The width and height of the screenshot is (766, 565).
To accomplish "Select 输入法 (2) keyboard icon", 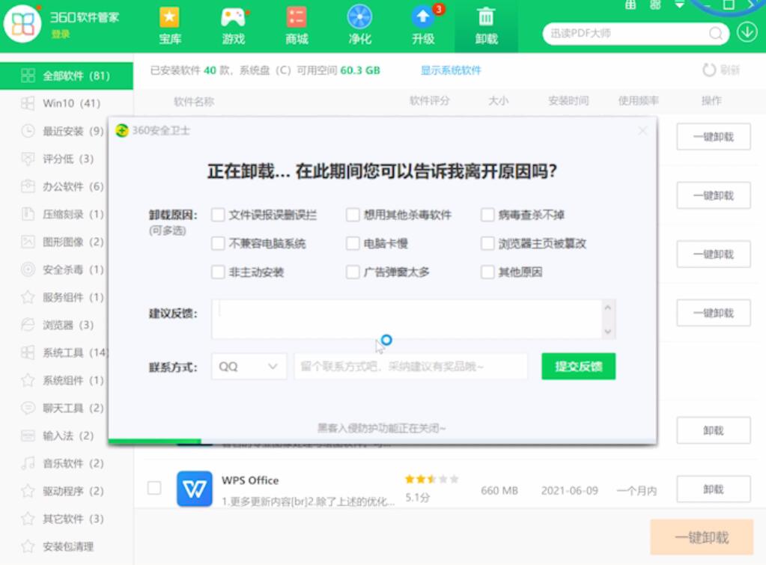I will pyautogui.click(x=28, y=436).
